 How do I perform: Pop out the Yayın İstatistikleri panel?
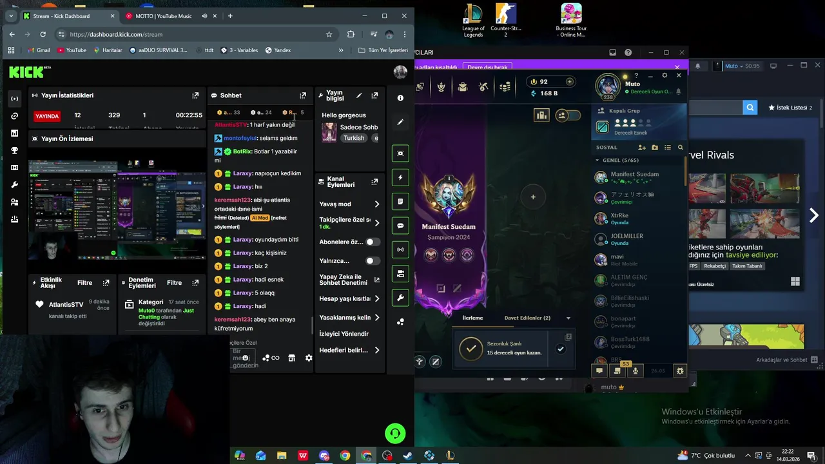pos(195,95)
